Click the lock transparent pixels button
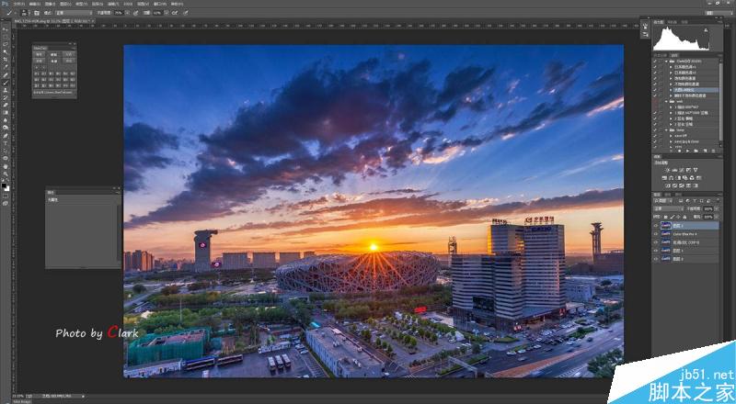Viewport: 736px width, 404px height. (665, 217)
